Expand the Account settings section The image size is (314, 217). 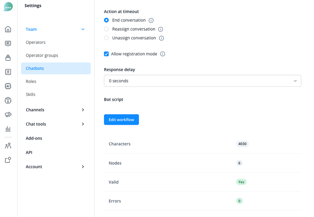tap(56, 167)
